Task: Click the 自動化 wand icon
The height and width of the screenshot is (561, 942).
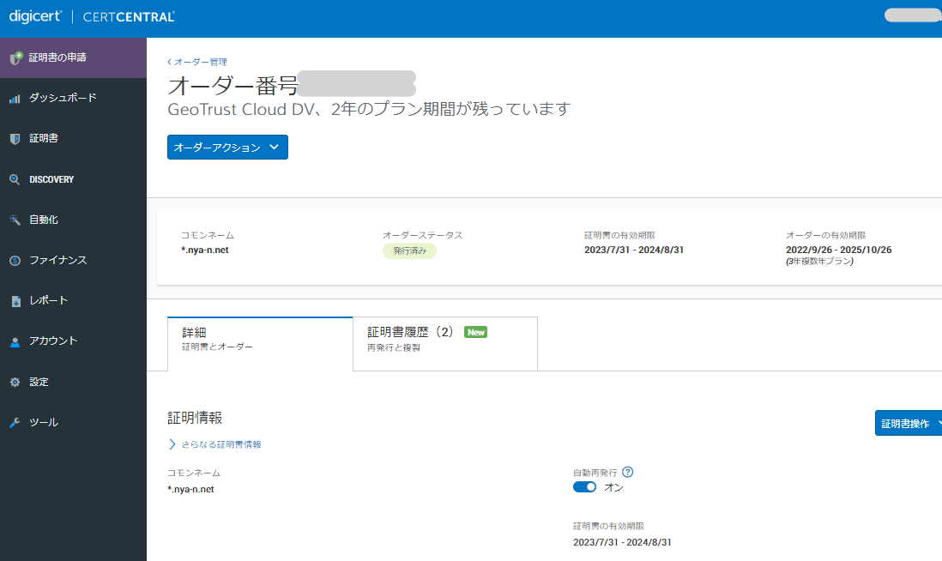Action: click(15, 220)
